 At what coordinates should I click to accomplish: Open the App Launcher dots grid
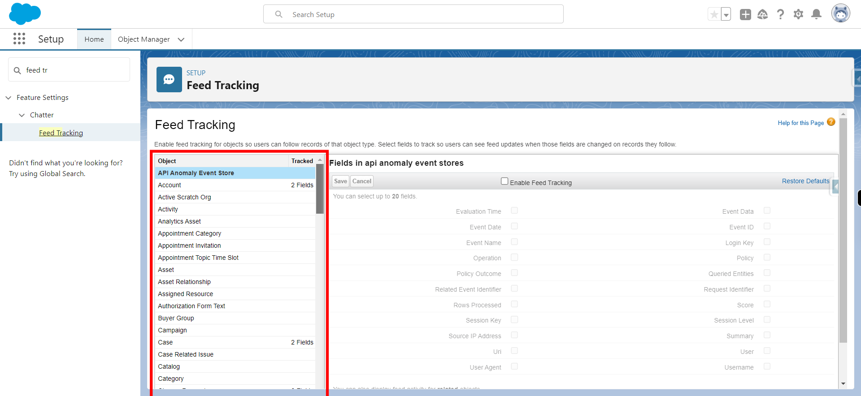pyautogui.click(x=19, y=39)
